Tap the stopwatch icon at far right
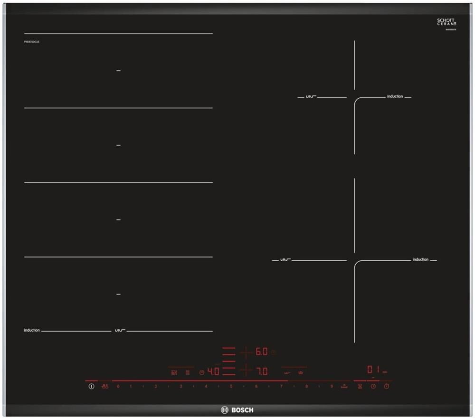This screenshot has height=418, width=475. tap(387, 386)
